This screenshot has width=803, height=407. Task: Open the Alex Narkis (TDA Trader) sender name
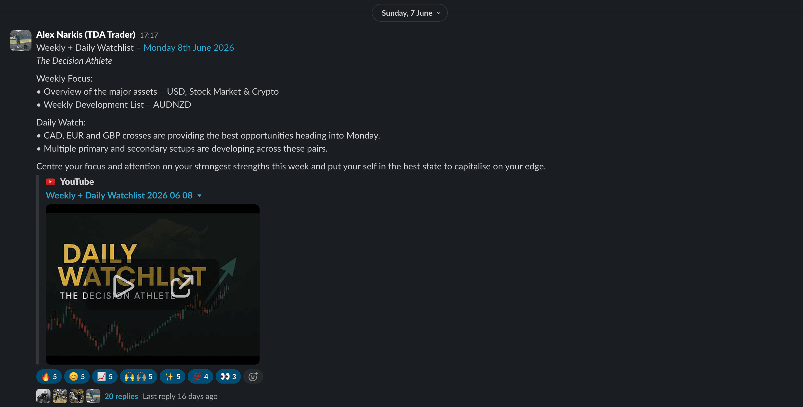point(86,35)
